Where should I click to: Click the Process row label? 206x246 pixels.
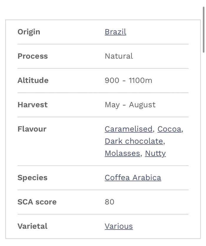coord(33,56)
